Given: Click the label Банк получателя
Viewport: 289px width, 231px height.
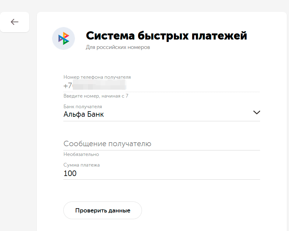Looking at the screenshot, I should (83, 107).
